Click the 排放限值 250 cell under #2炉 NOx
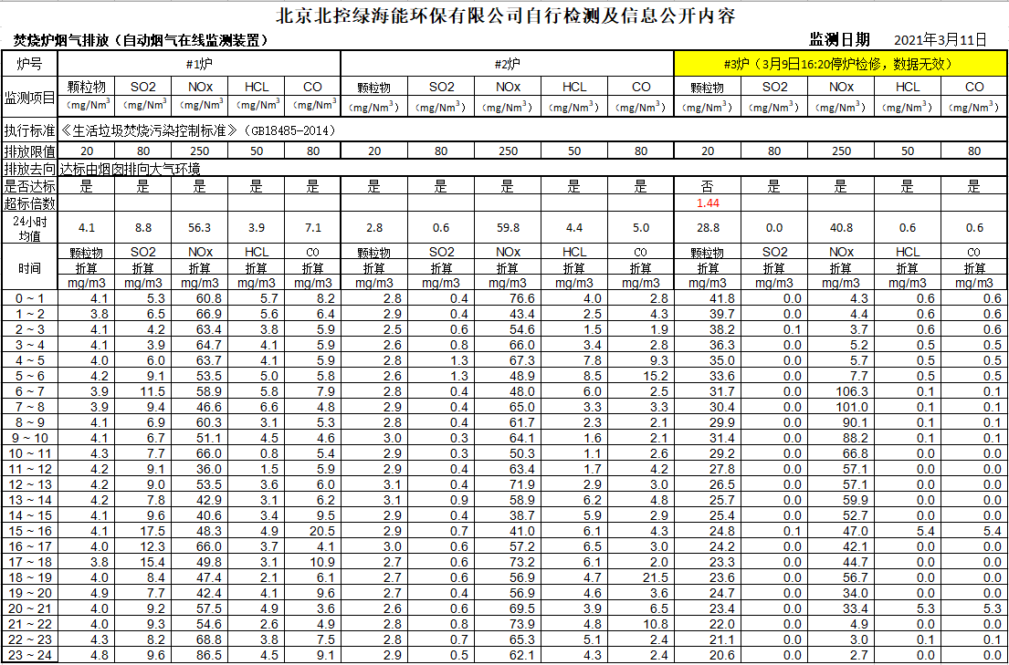 coord(507,151)
